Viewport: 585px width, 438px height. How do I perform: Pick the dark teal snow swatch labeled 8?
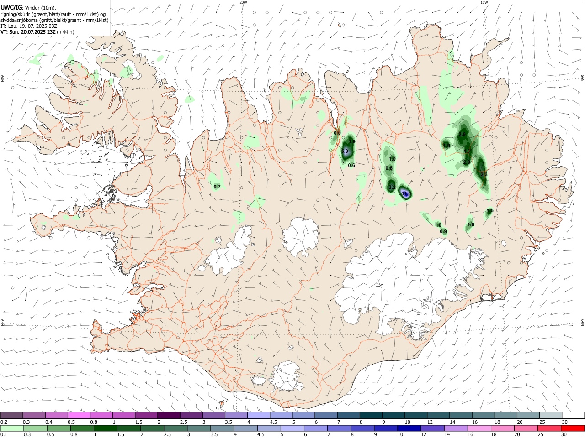(371, 415)
